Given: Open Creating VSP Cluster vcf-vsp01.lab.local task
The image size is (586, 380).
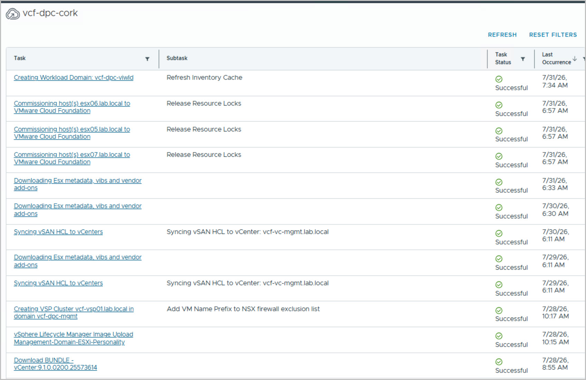Looking at the screenshot, I should point(74,313).
